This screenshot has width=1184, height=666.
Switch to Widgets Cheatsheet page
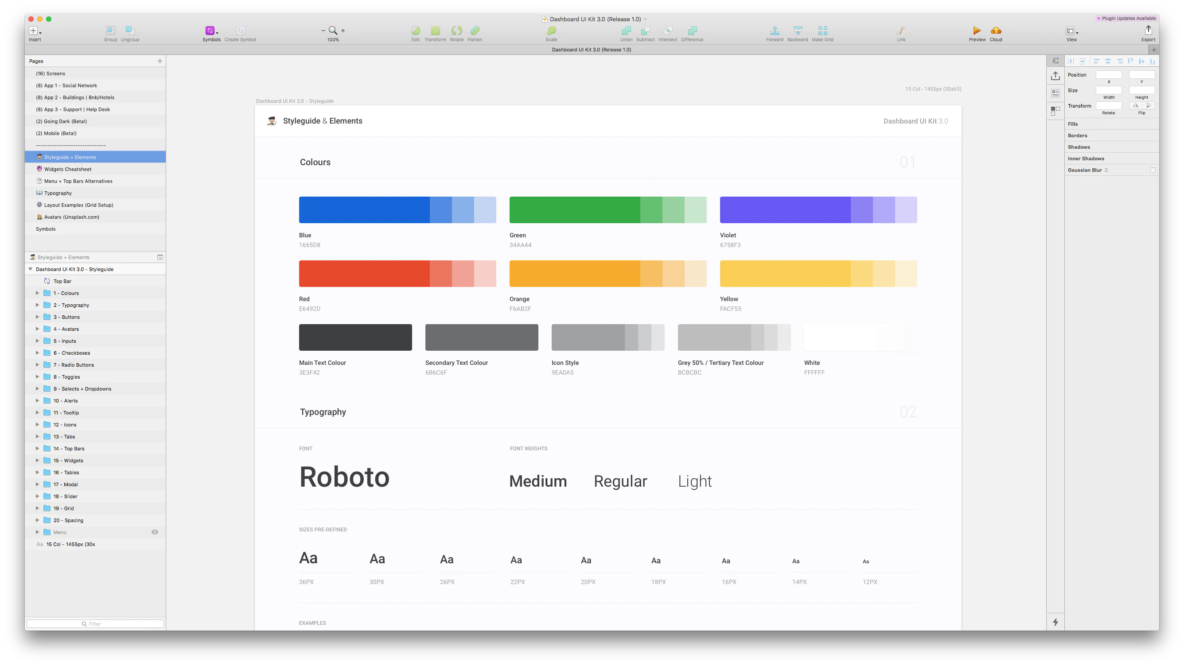(95, 169)
